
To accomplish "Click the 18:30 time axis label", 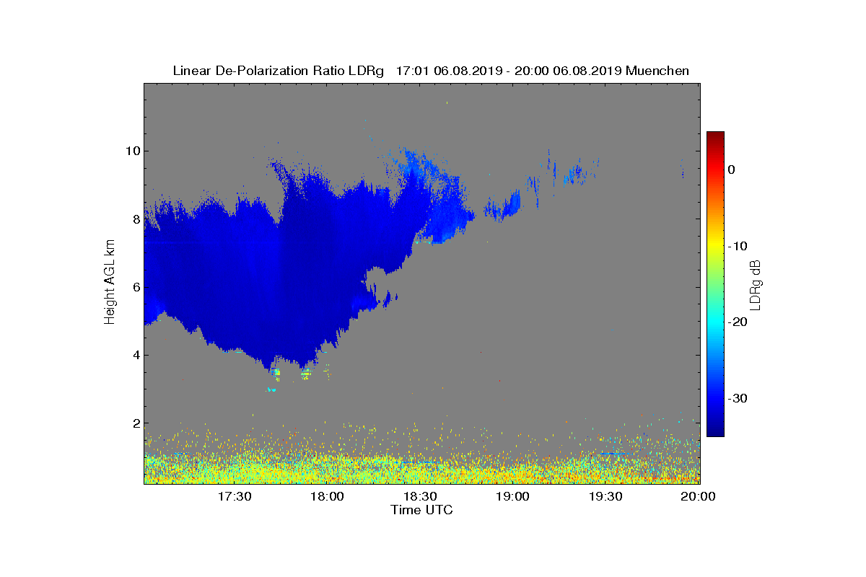I will click(x=420, y=497).
